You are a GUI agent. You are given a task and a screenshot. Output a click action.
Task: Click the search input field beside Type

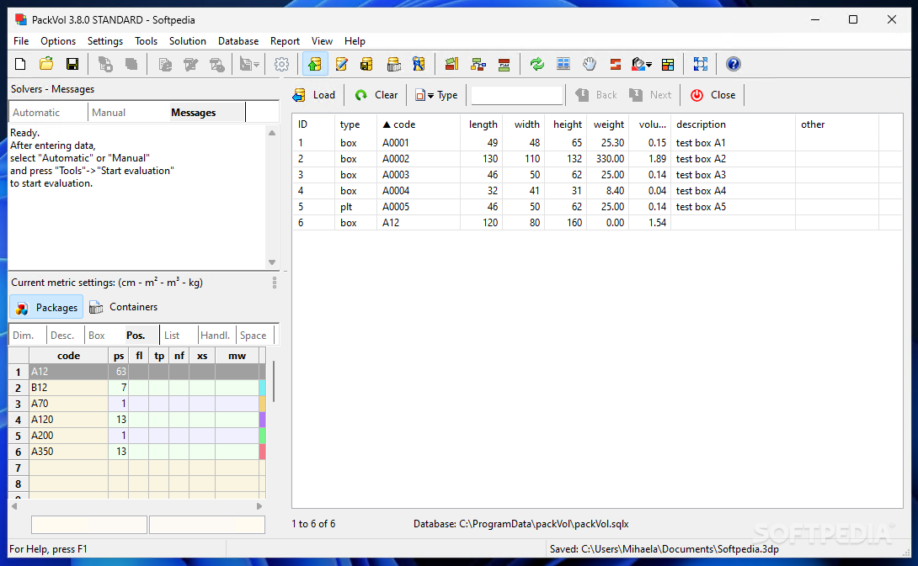517,95
